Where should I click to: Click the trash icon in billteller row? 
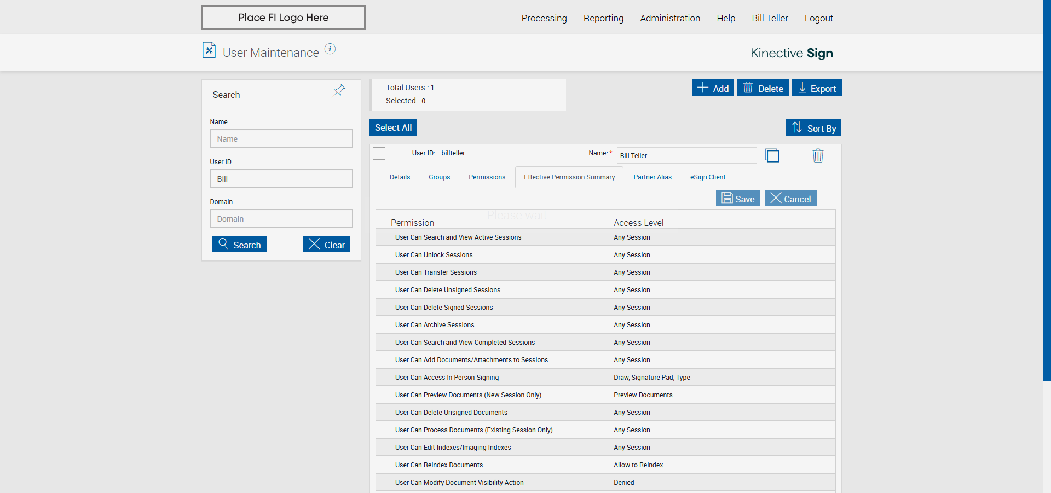(817, 156)
